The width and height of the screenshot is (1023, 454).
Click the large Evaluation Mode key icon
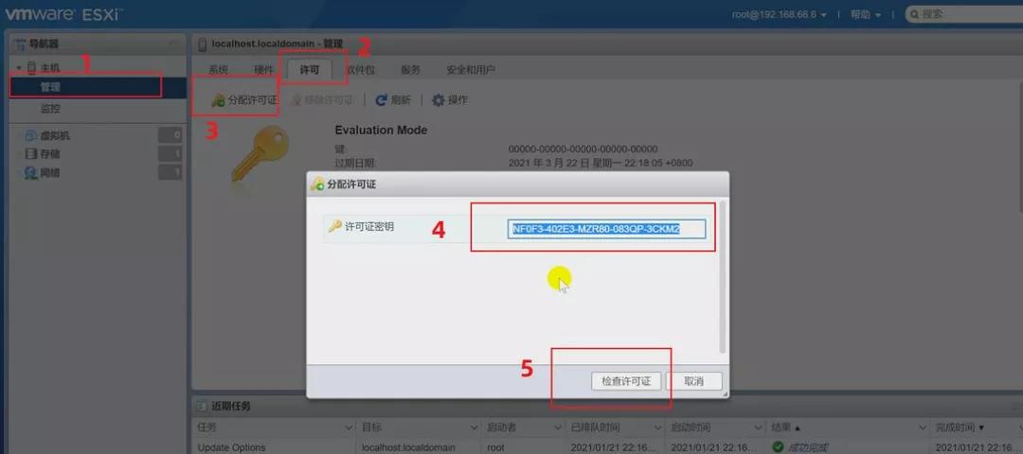pyautogui.click(x=259, y=155)
